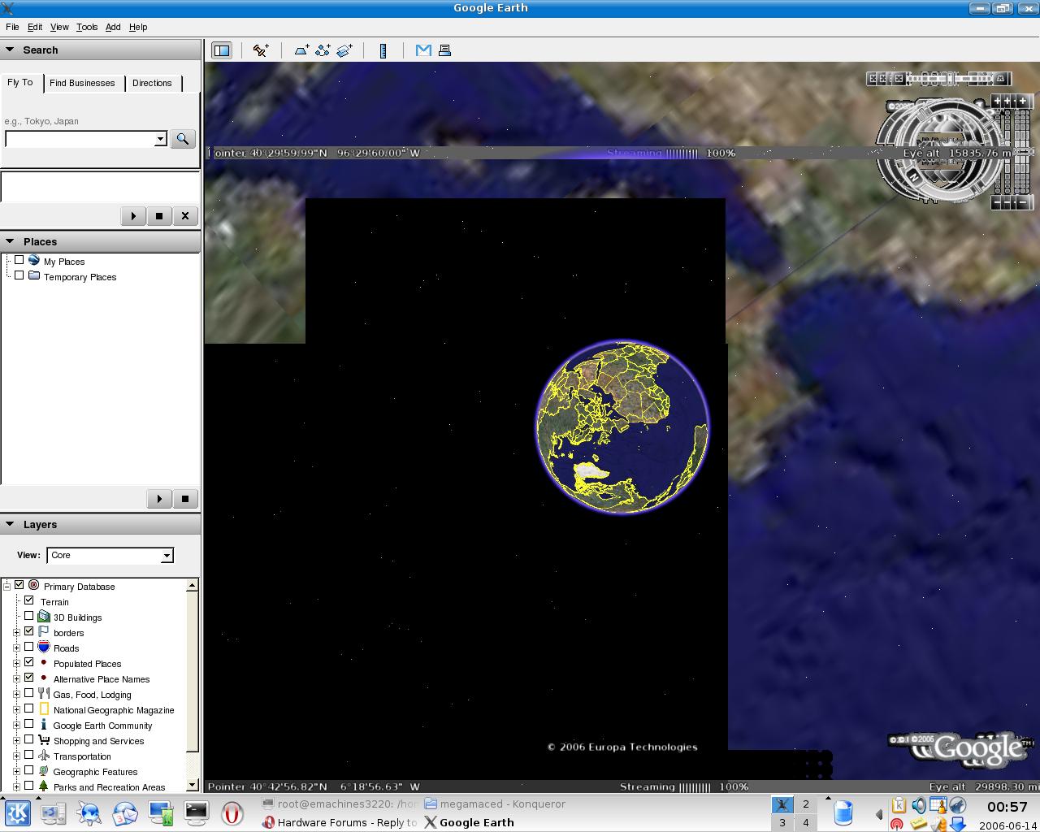Open the volume speaker tray icon
This screenshot has height=832, width=1040.
918,805
